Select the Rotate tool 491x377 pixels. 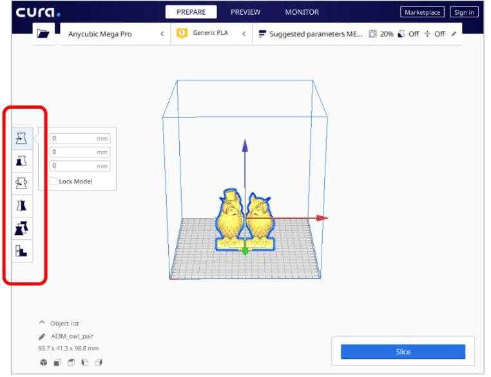coord(23,183)
